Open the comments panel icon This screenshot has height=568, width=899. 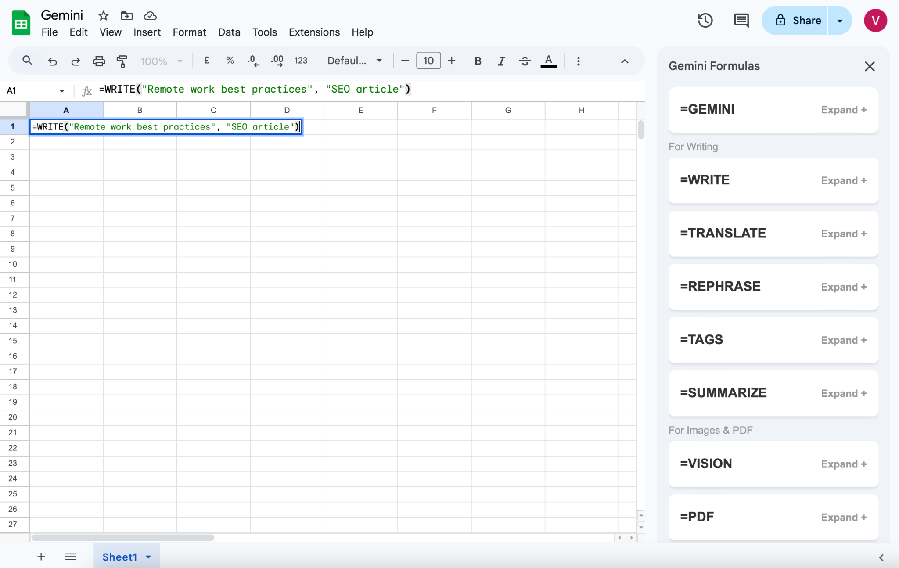[x=741, y=20]
